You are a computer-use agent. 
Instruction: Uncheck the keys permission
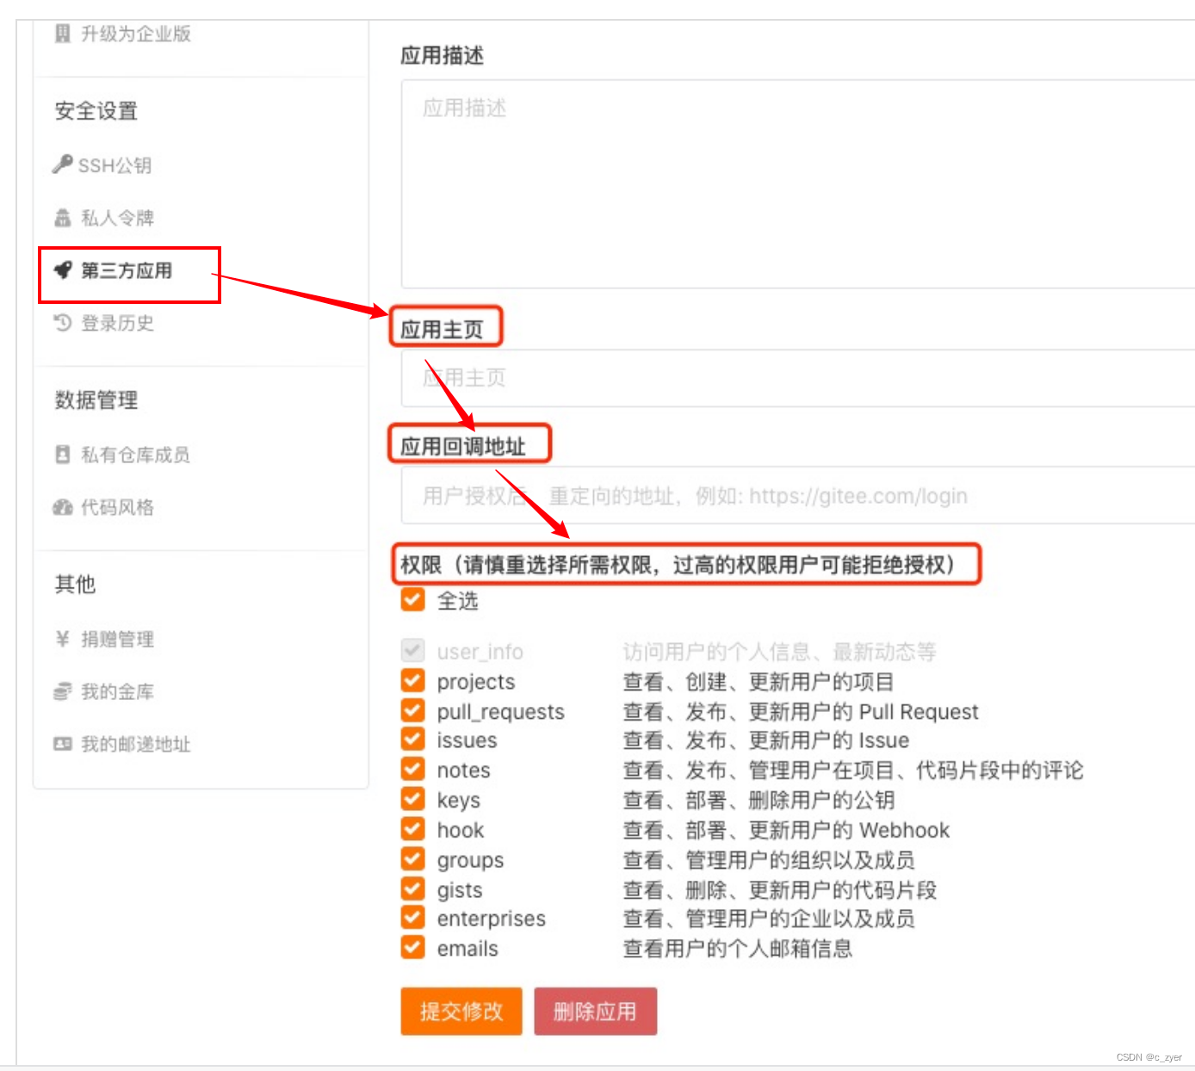(x=413, y=799)
